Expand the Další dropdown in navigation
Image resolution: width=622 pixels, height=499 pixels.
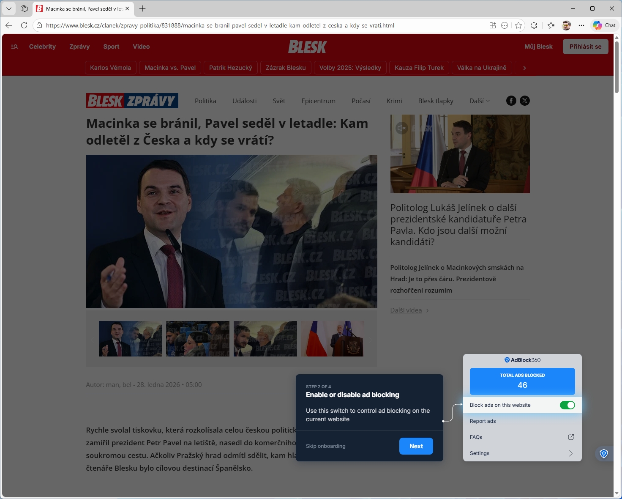point(479,101)
